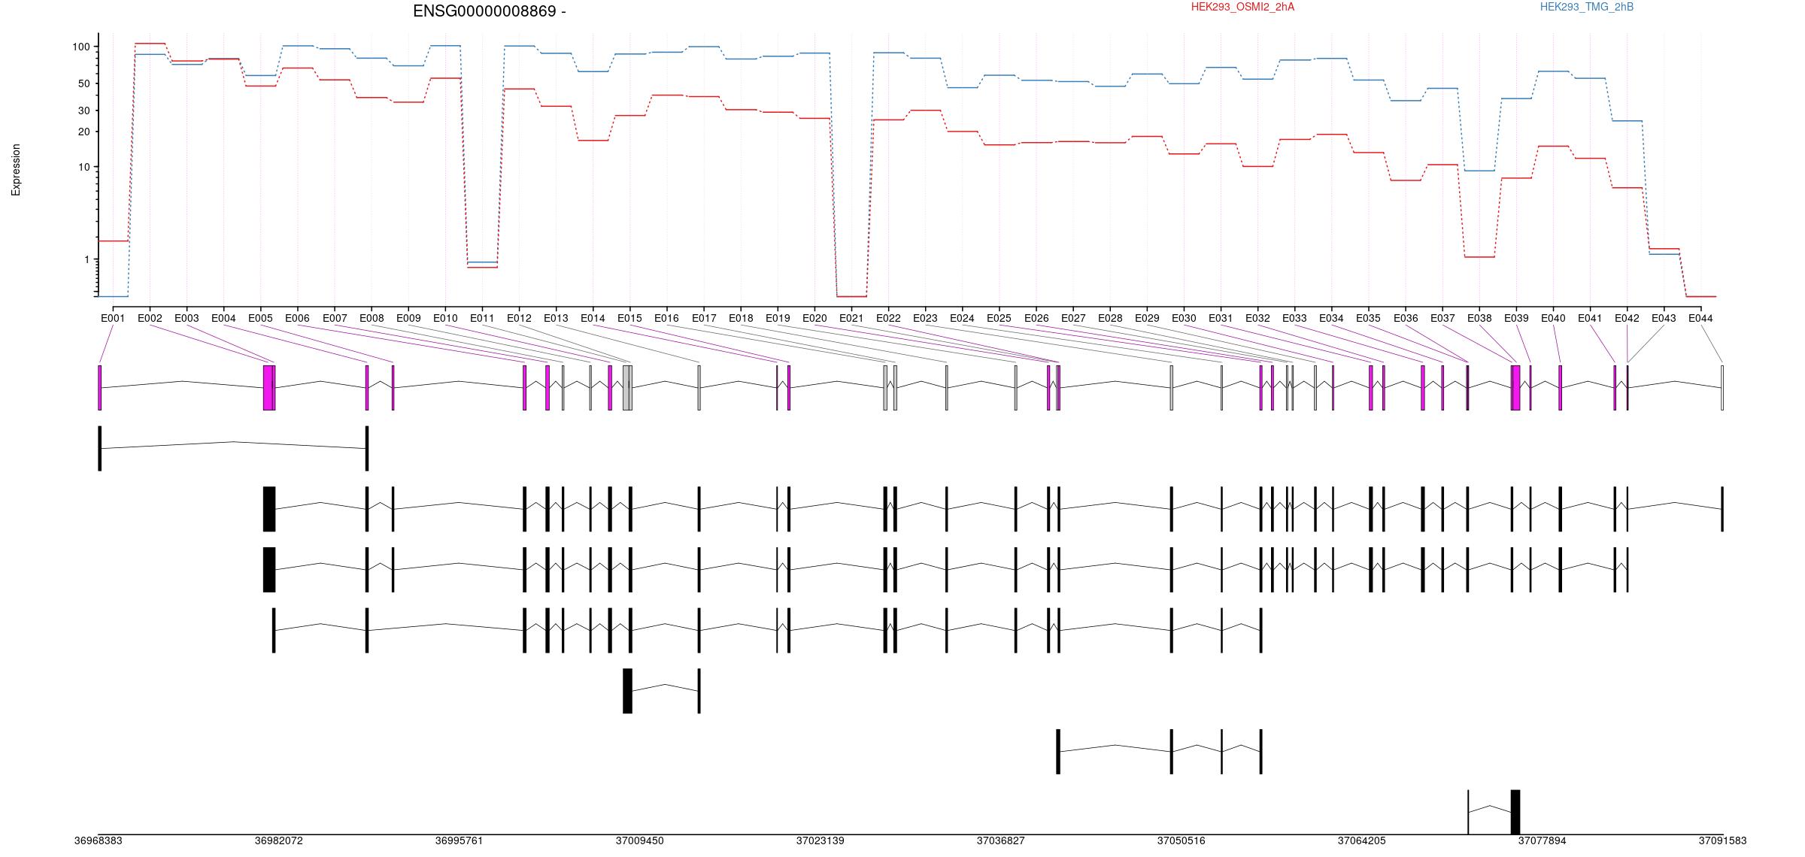Viewport: 1805px width, 857px height.
Task: Click exon label E031
Action: 1221,318
